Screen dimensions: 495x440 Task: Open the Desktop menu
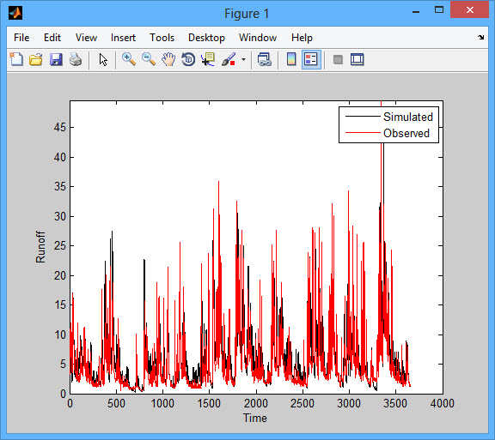coord(206,38)
